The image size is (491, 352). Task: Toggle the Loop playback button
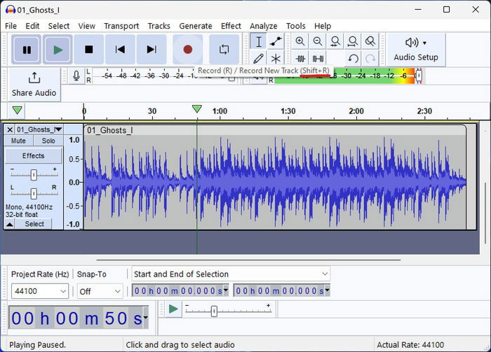point(224,50)
